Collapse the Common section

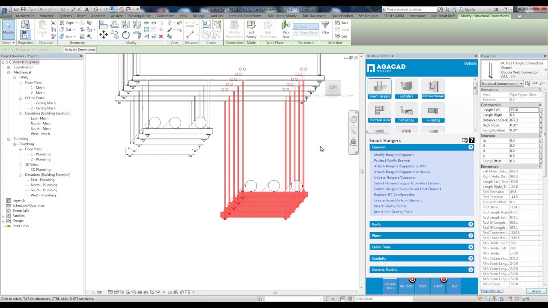click(x=471, y=147)
